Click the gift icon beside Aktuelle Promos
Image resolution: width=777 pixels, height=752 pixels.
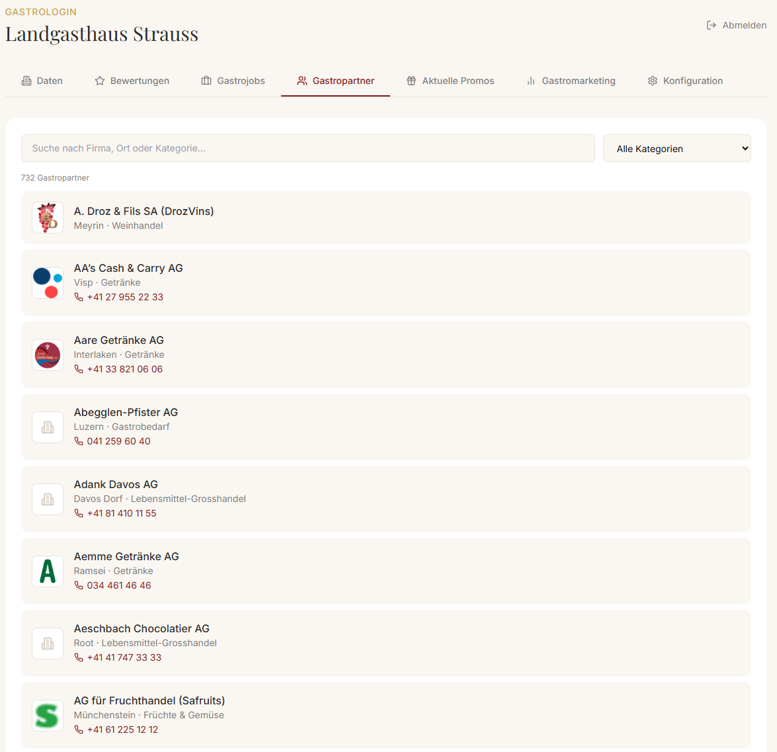(x=411, y=81)
